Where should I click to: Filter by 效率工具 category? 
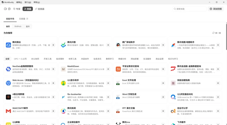click(x=72, y=59)
